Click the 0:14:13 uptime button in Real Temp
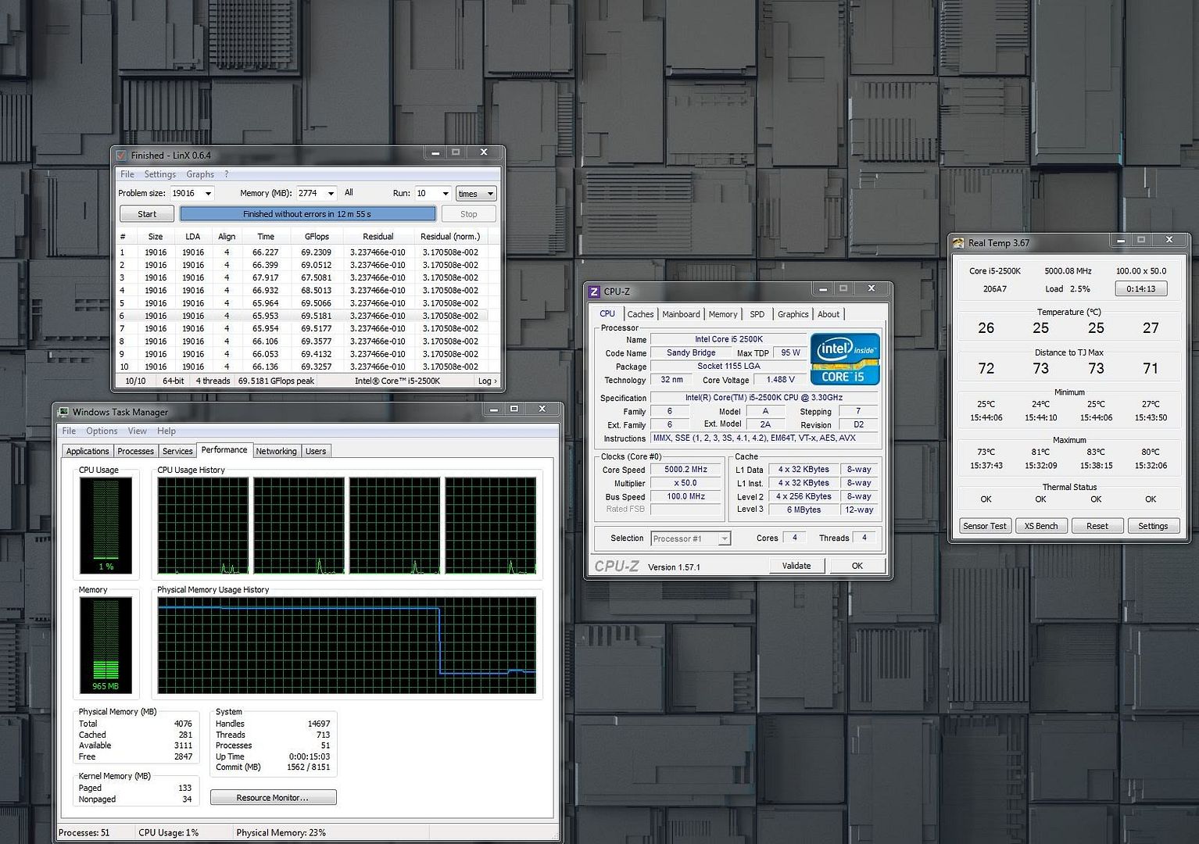The width and height of the screenshot is (1199, 844). [x=1141, y=289]
